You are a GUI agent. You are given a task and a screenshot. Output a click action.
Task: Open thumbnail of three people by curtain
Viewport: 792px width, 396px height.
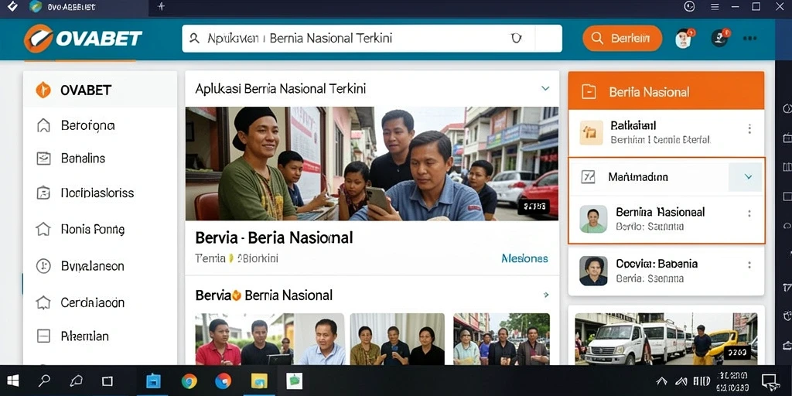click(x=397, y=339)
